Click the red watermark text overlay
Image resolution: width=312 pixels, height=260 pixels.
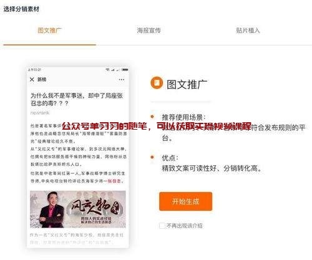coord(157,126)
